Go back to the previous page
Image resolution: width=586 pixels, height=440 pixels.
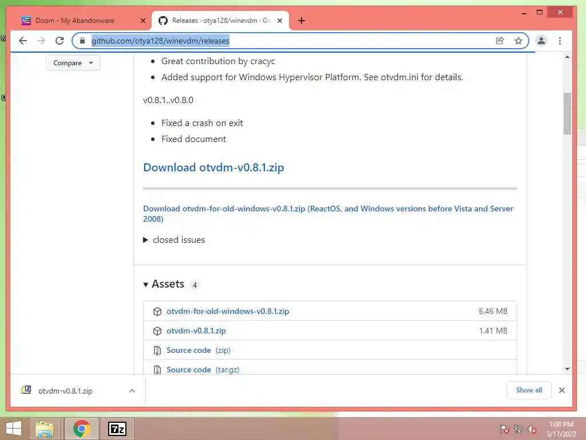pyautogui.click(x=23, y=41)
